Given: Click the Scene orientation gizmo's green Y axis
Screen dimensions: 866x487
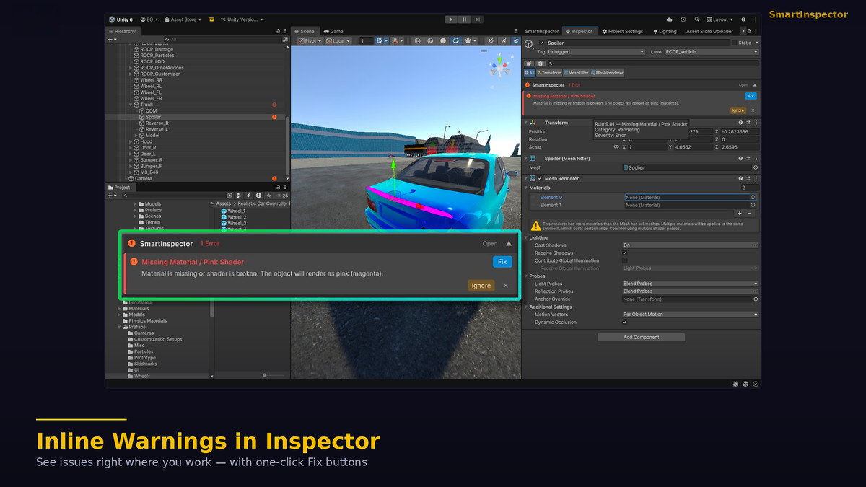Looking at the screenshot, I should pos(499,61).
